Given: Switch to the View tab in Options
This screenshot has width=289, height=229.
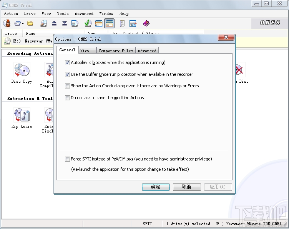Looking at the screenshot, I should click(x=87, y=51).
